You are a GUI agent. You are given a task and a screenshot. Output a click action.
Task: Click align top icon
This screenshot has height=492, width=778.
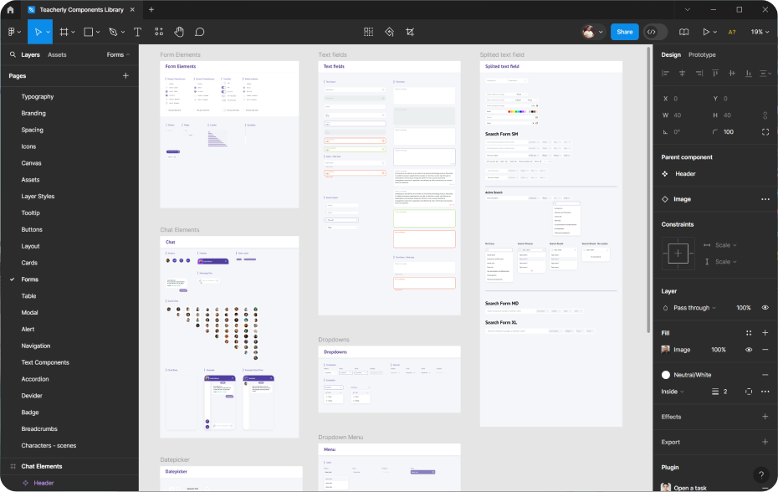tap(715, 73)
